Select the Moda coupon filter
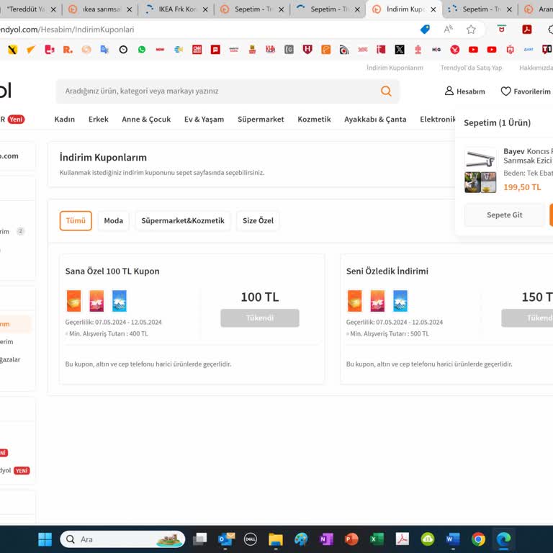Image resolution: width=553 pixels, height=553 pixels. pos(114,221)
